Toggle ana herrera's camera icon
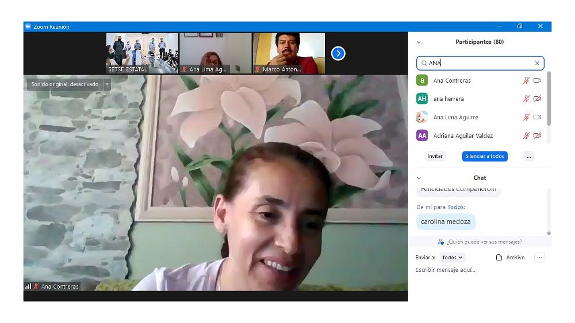The height and width of the screenshot is (323, 575). 537,99
